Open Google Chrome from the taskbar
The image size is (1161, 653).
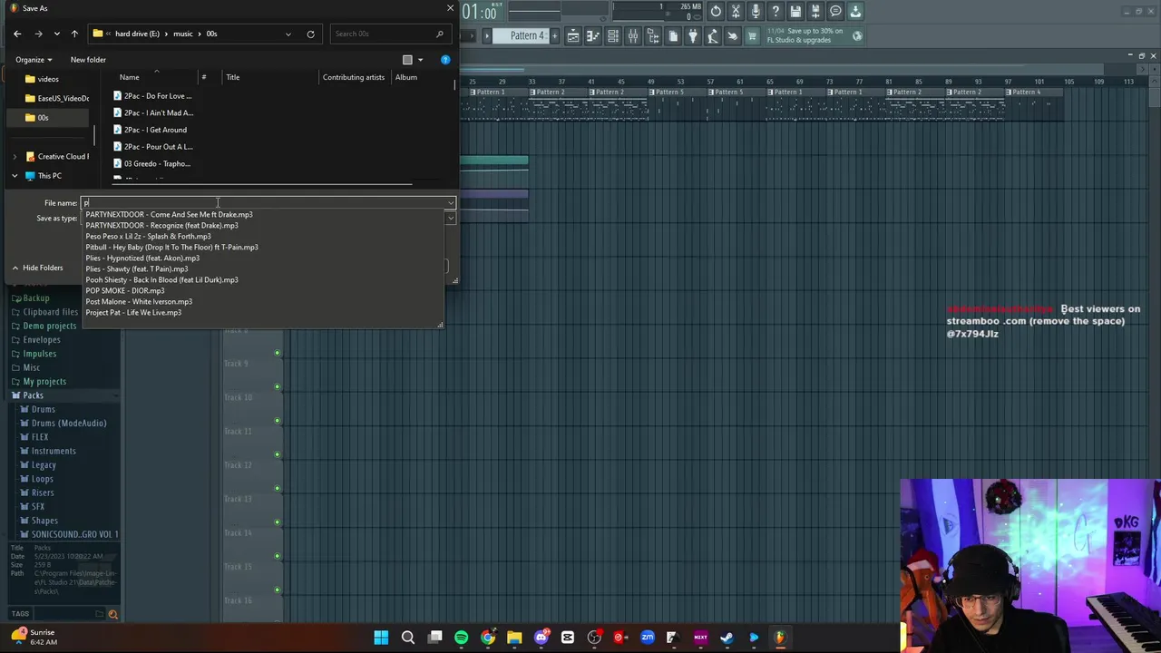point(488,638)
